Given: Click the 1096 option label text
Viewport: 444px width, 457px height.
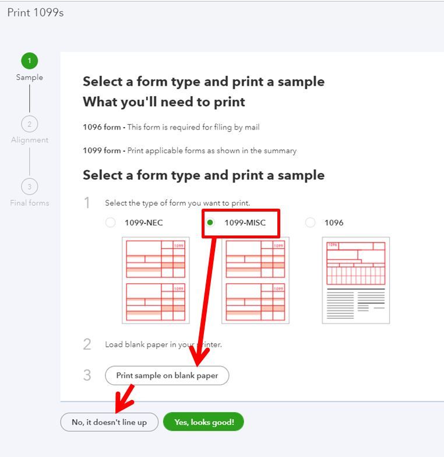Looking at the screenshot, I should 334,223.
